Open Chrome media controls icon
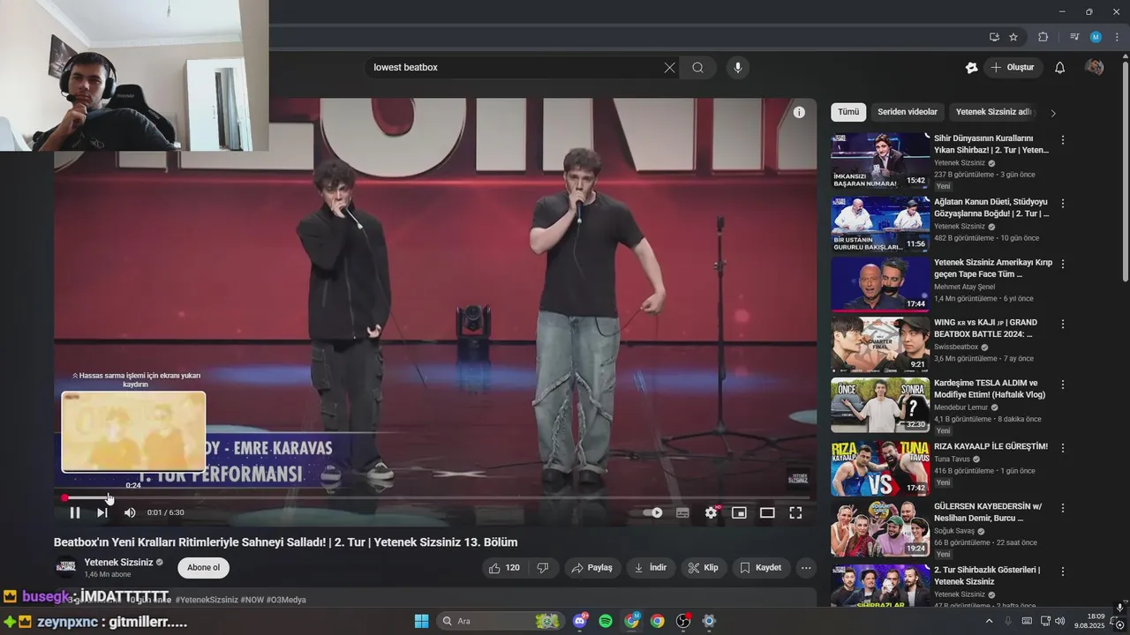Image resolution: width=1130 pixels, height=635 pixels. (1074, 37)
